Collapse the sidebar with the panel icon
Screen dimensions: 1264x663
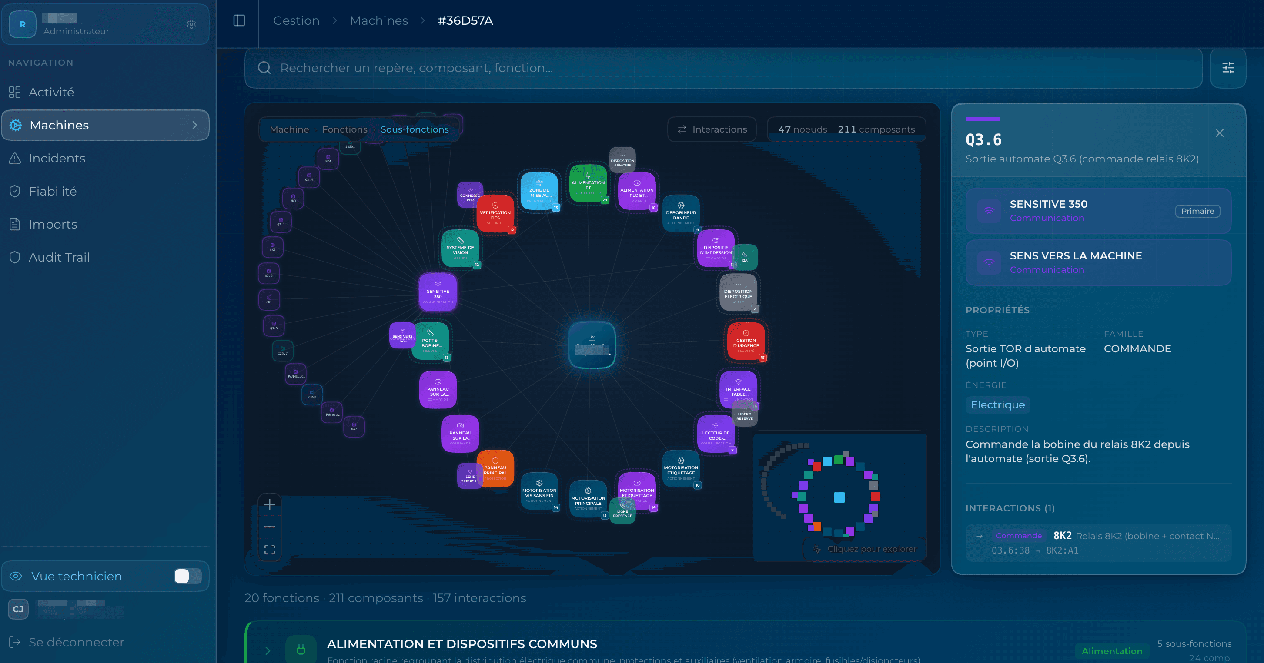click(239, 20)
